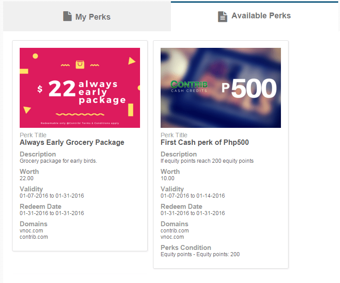Click the Perks Condition equity points line
The width and height of the screenshot is (340, 283).
pos(200,254)
